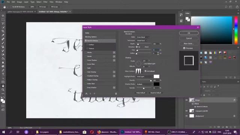Add another Gradient Overlay with plus icon
The width and height of the screenshot is (240, 135).
click(114, 76)
